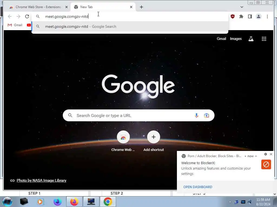This screenshot has height=207, width=277.
Task: Open the Windows Start button
Action: click(7, 202)
